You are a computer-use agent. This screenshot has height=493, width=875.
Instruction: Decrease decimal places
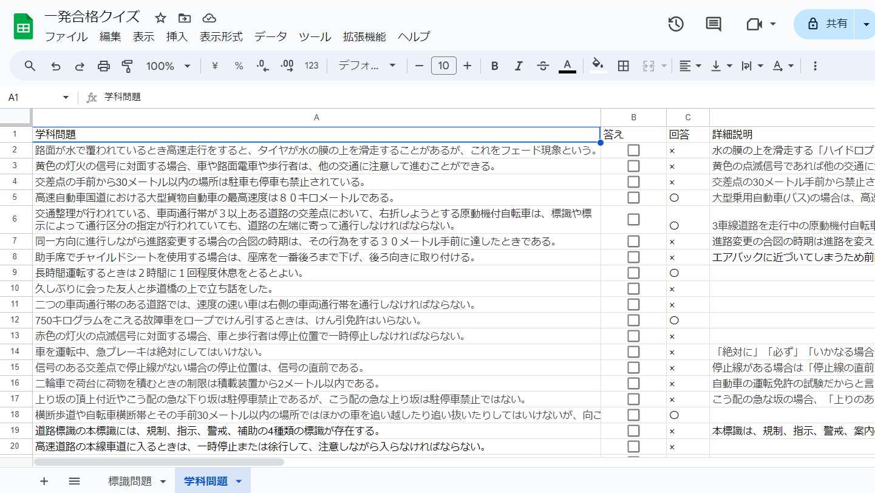click(x=263, y=66)
